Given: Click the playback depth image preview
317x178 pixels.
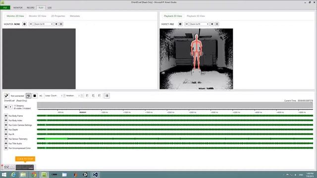Looking at the screenshot, I should point(196,59).
